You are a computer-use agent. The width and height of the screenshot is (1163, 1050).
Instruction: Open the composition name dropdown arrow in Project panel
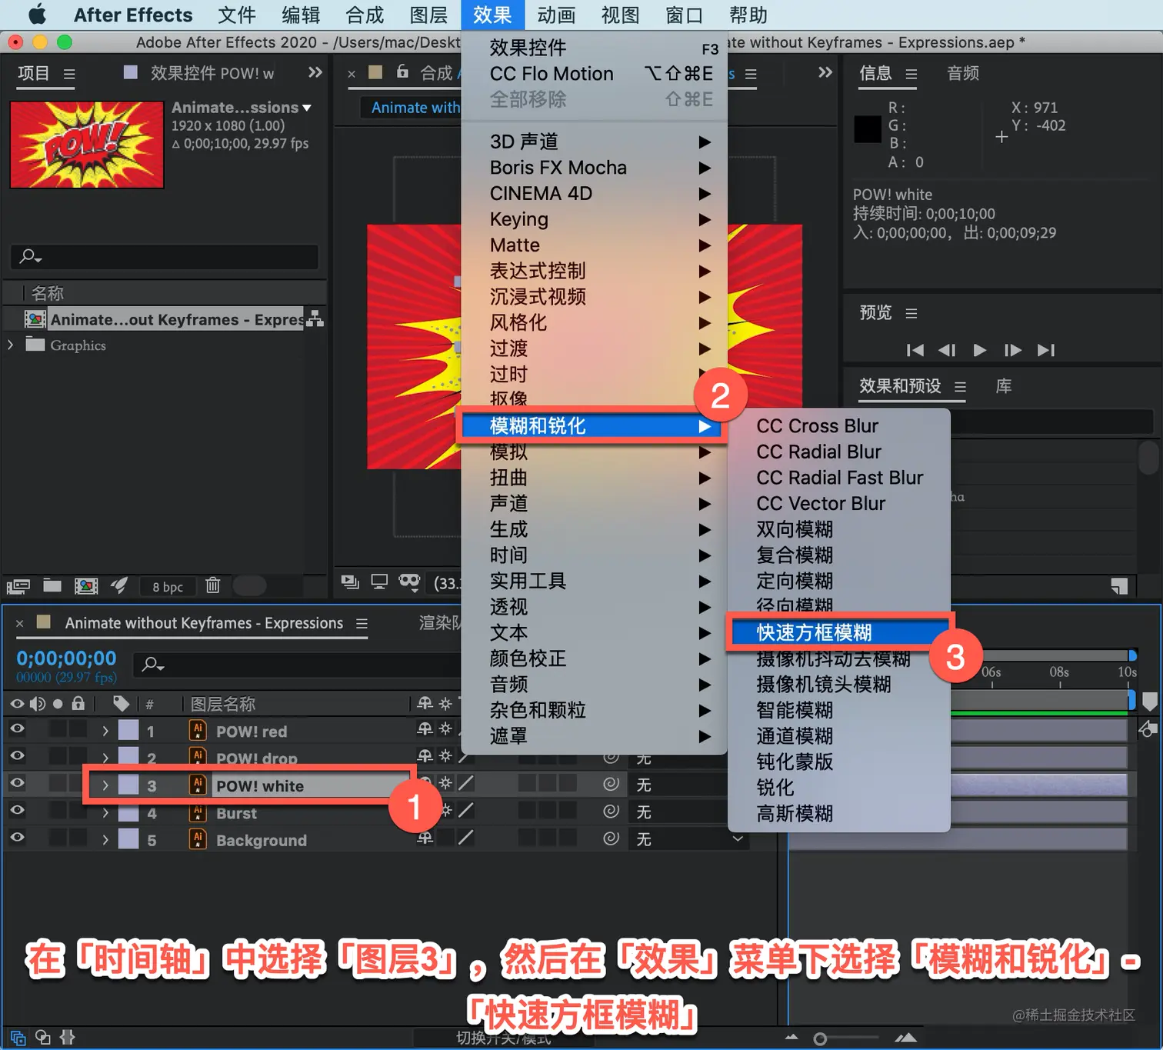[307, 108]
